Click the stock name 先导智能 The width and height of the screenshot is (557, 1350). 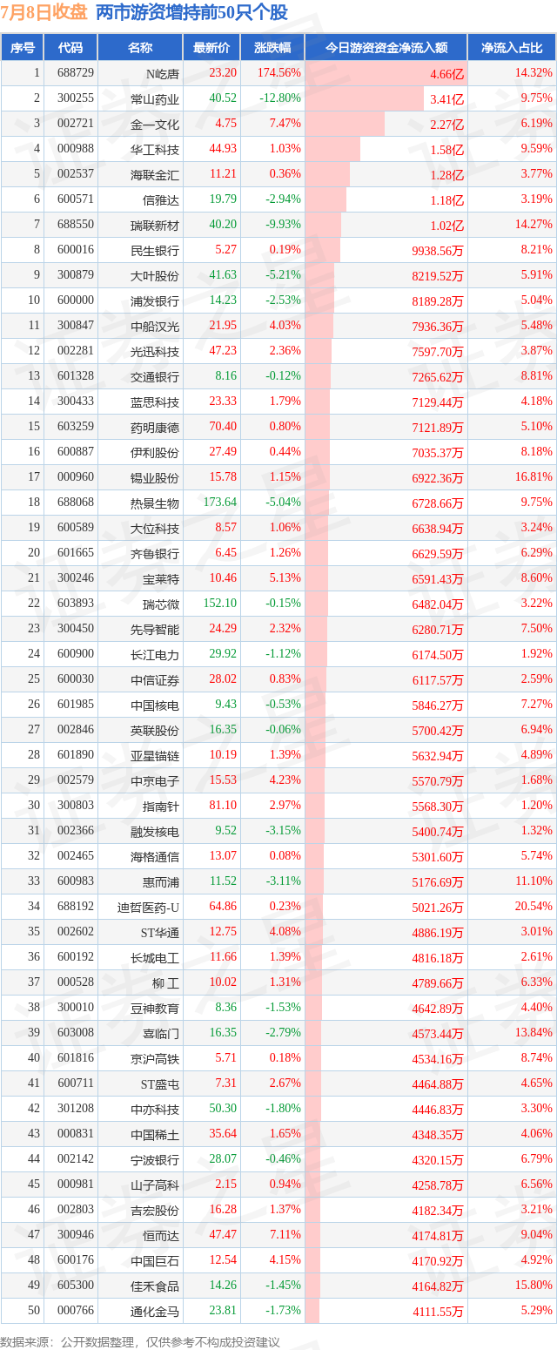[155, 629]
